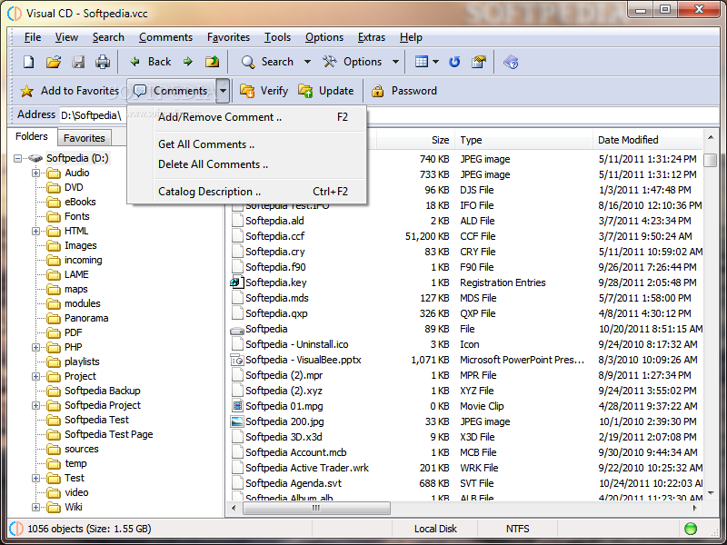Screen dimensions: 727x545
Task: Expand the PHP folder node
Action: (x=35, y=347)
